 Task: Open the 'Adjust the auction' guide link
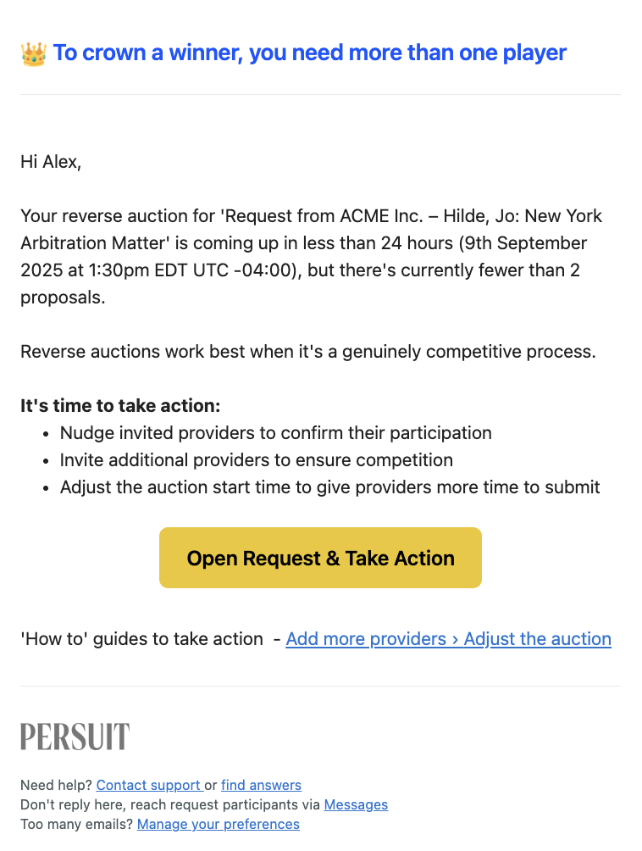coord(537,639)
